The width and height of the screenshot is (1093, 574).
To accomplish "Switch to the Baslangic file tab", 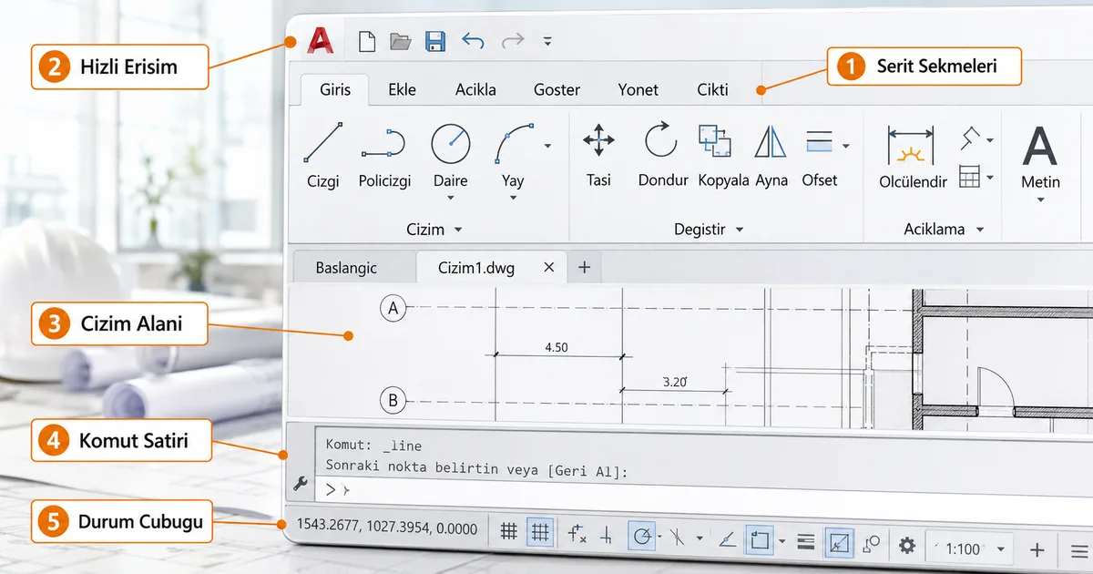I will [x=346, y=268].
